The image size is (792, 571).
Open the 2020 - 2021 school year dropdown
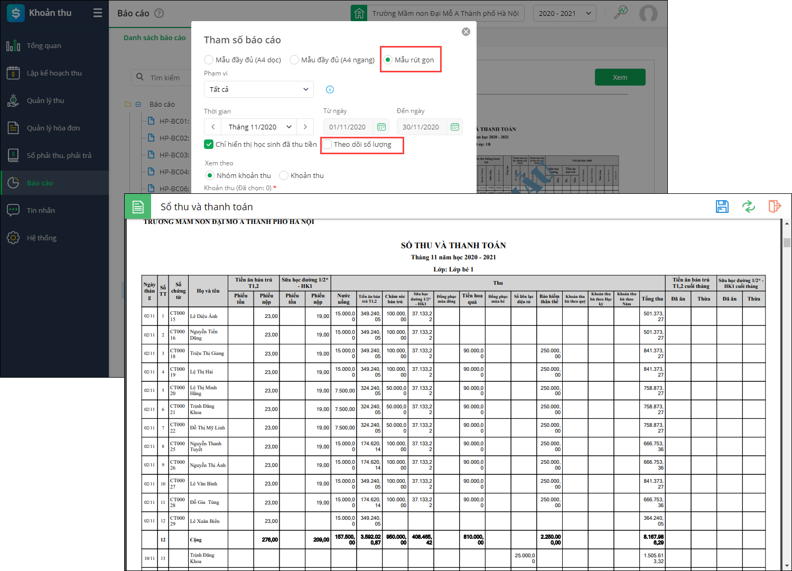point(564,13)
